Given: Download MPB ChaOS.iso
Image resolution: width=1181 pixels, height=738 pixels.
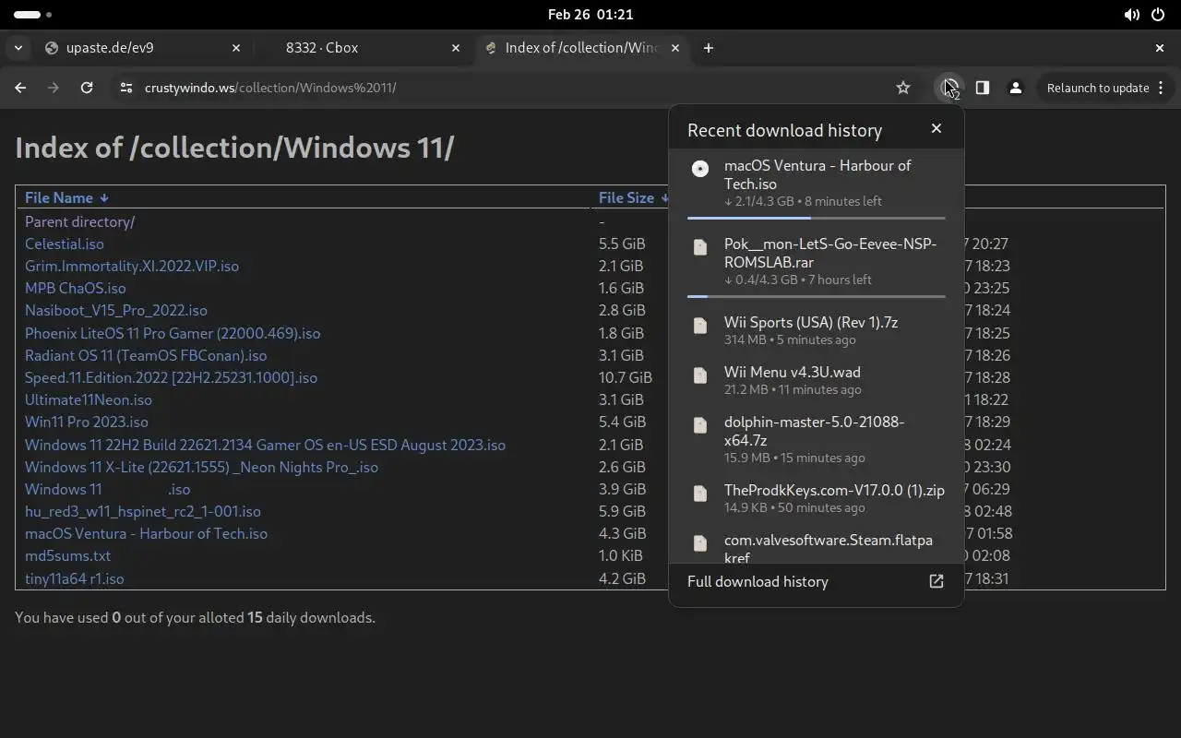Looking at the screenshot, I should click(75, 288).
